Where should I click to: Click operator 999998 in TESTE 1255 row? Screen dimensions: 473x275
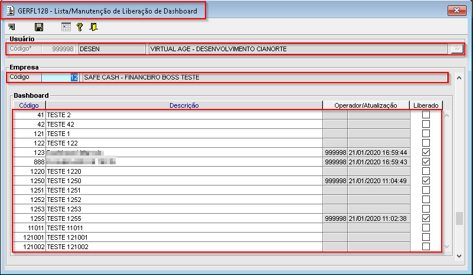coord(335,218)
